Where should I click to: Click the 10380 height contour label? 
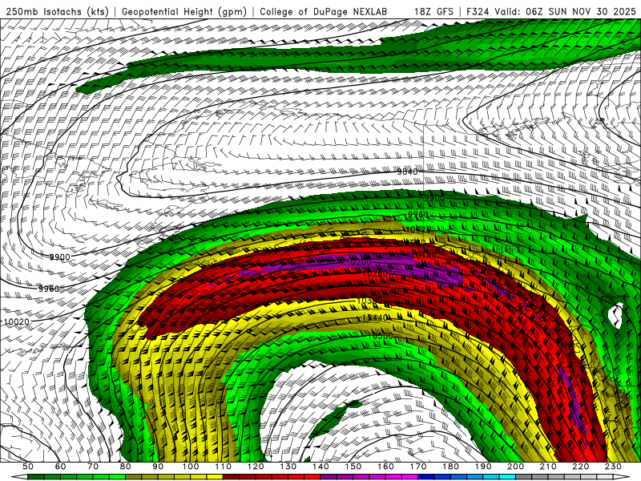(369, 301)
